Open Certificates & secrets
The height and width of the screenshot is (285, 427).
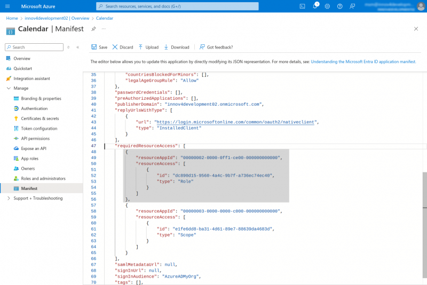40,118
